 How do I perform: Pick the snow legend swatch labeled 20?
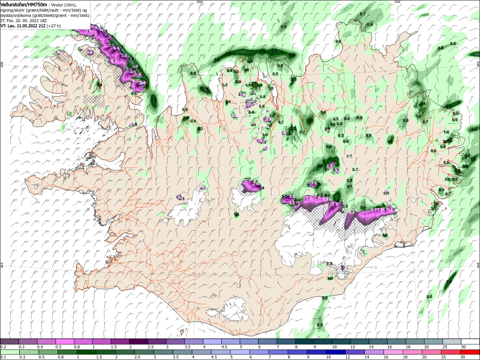pos(433,342)
